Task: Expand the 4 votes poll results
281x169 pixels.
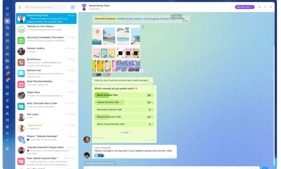Action: 126,132
